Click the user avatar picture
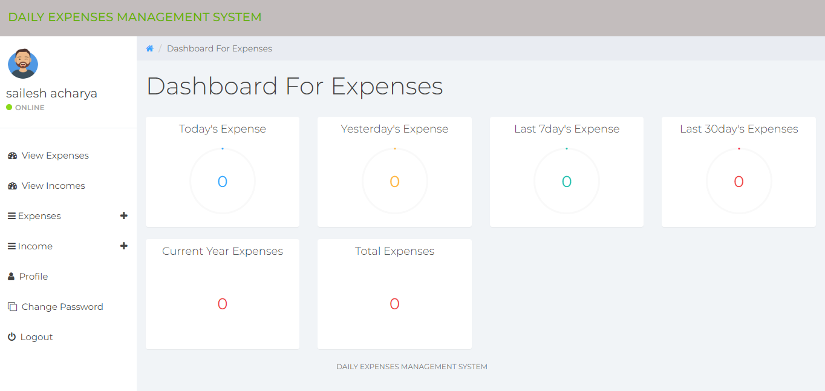The width and height of the screenshot is (825, 391). 23,64
